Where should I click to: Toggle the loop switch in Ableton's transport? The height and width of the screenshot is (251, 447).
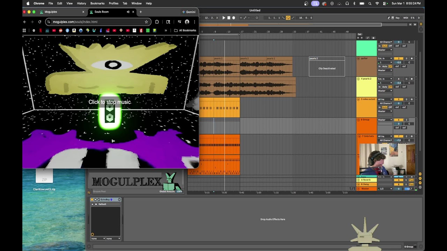288,18
